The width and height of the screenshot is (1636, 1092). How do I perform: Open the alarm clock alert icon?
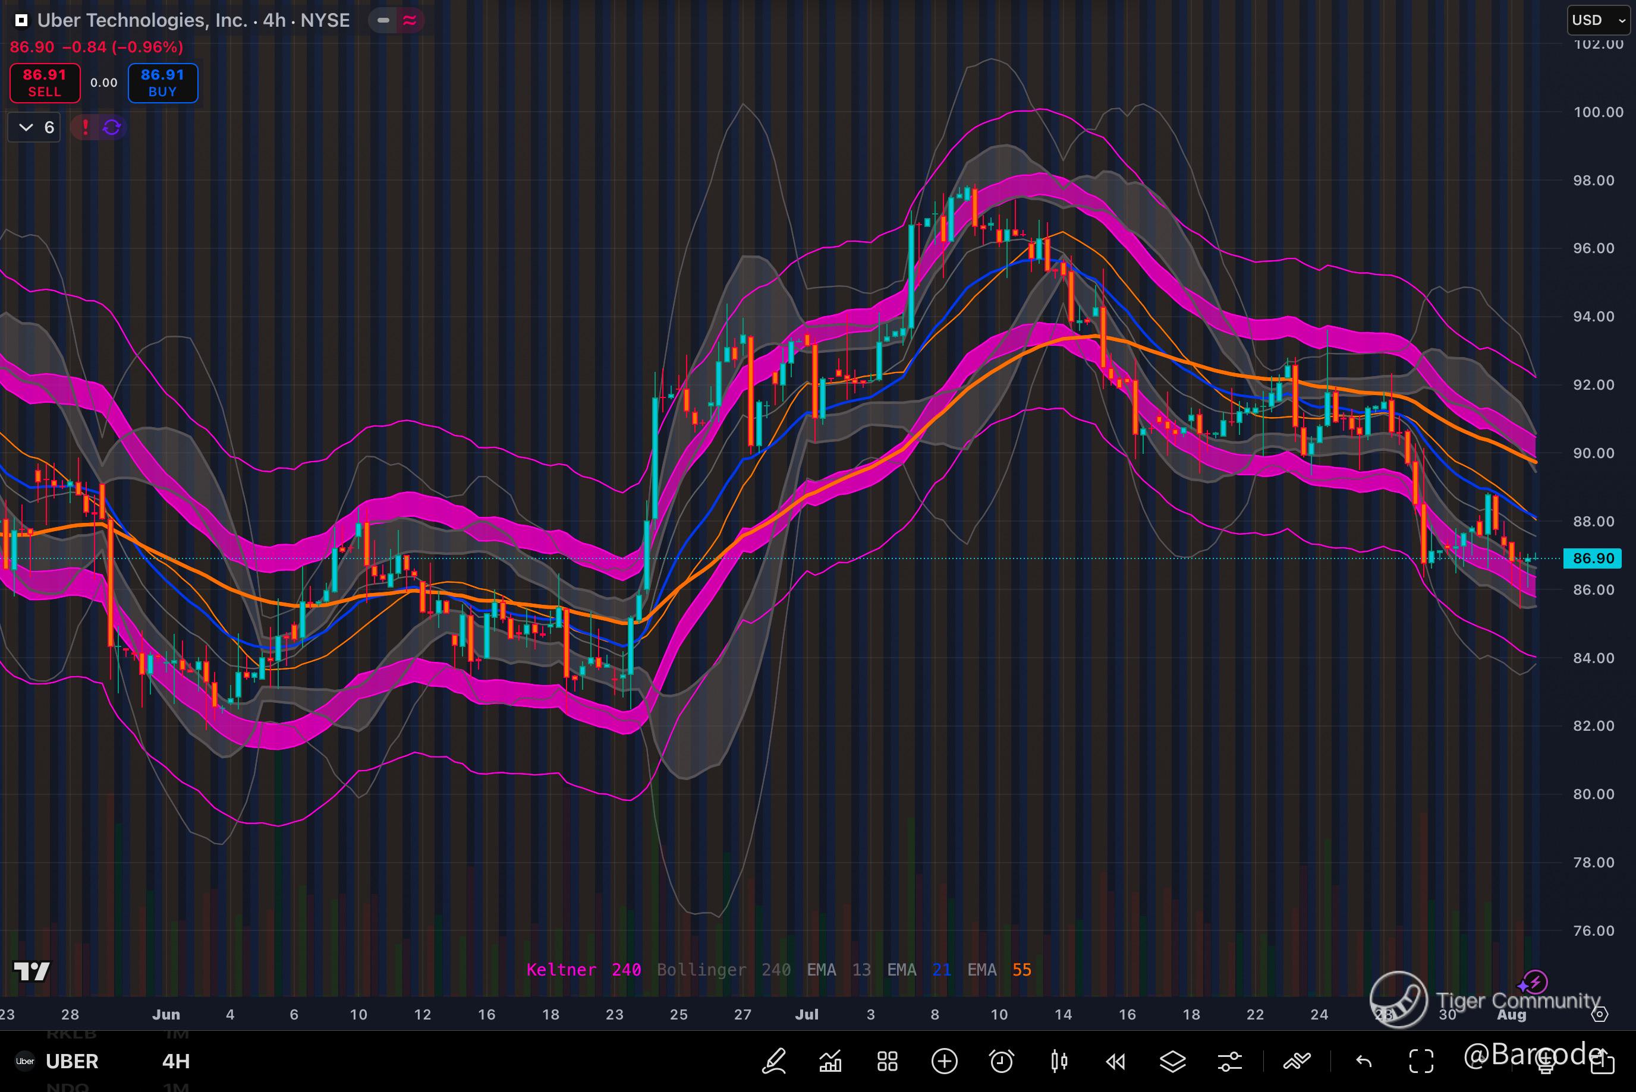click(1001, 1061)
